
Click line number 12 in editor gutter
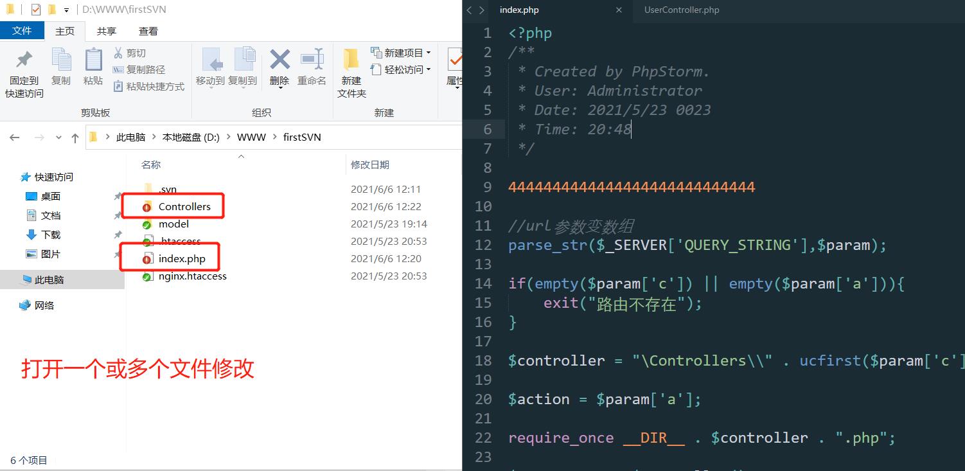483,245
